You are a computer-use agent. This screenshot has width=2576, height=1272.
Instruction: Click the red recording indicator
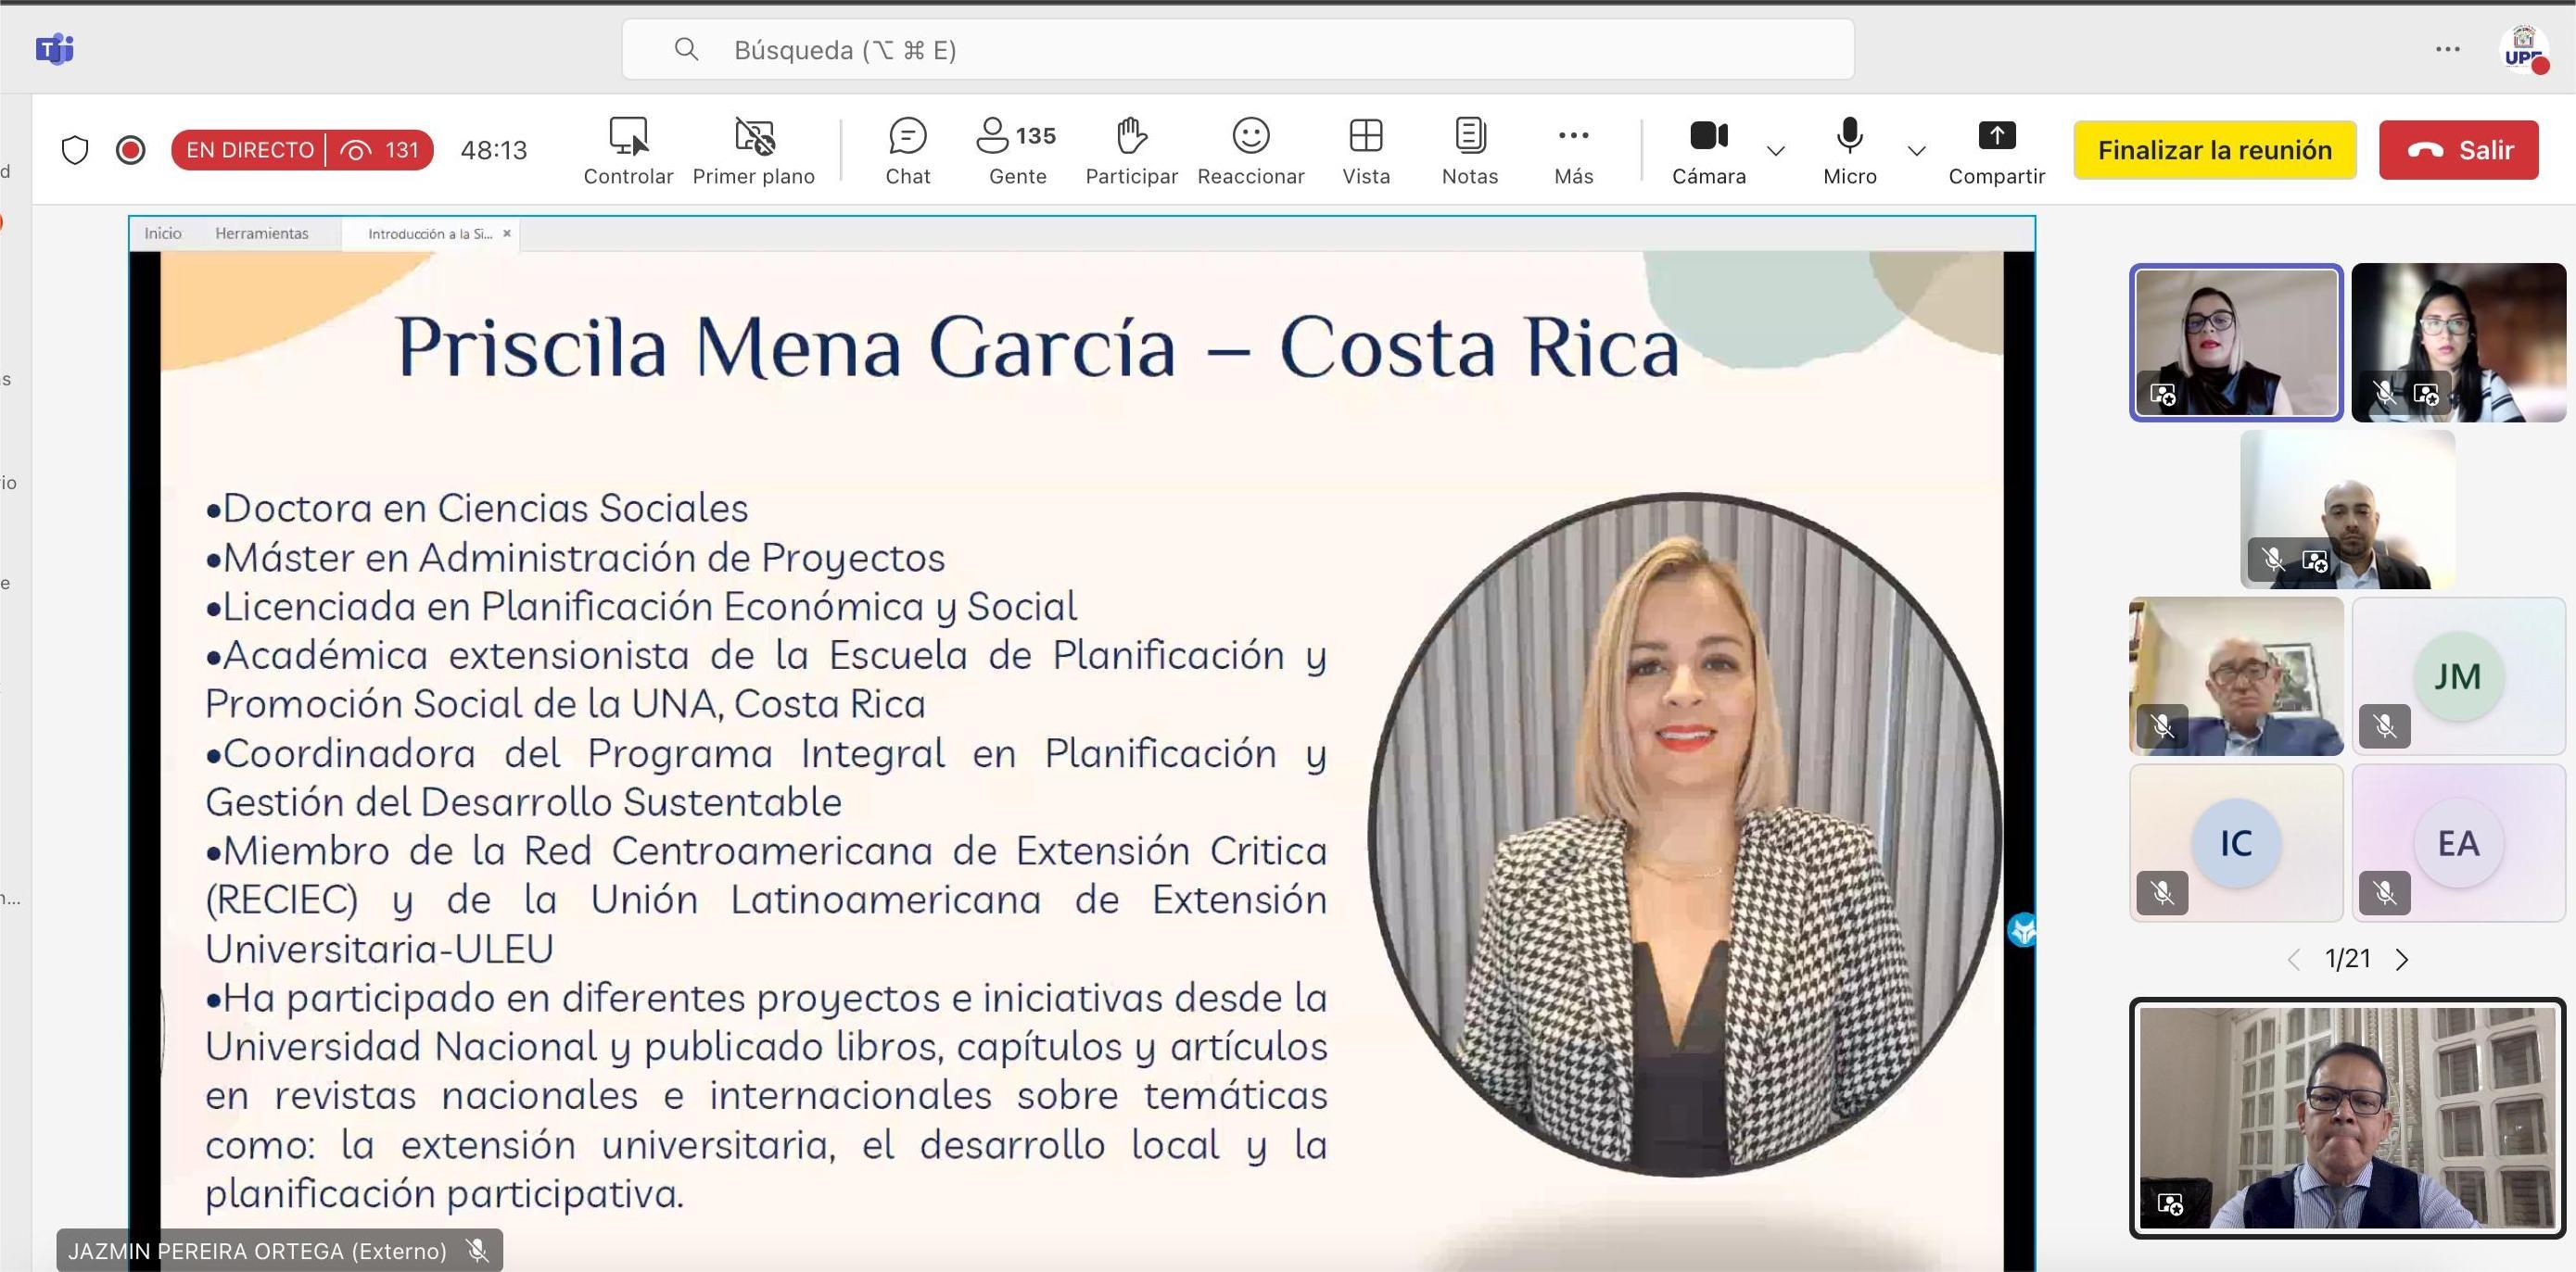[x=130, y=150]
